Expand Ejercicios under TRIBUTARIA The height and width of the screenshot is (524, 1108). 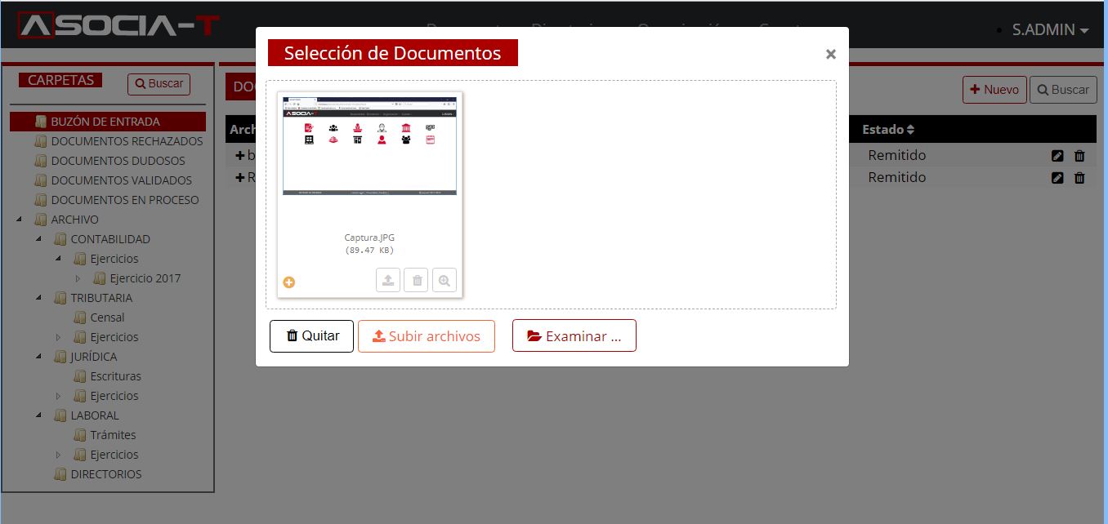pyautogui.click(x=58, y=337)
